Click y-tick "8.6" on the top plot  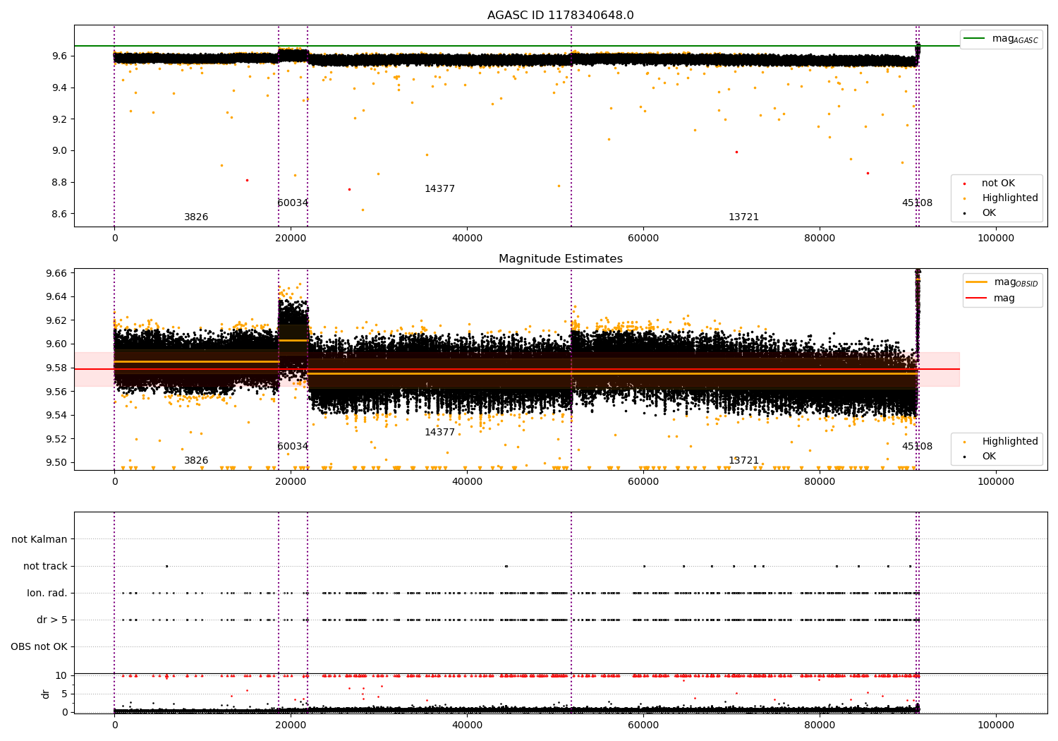point(59,214)
